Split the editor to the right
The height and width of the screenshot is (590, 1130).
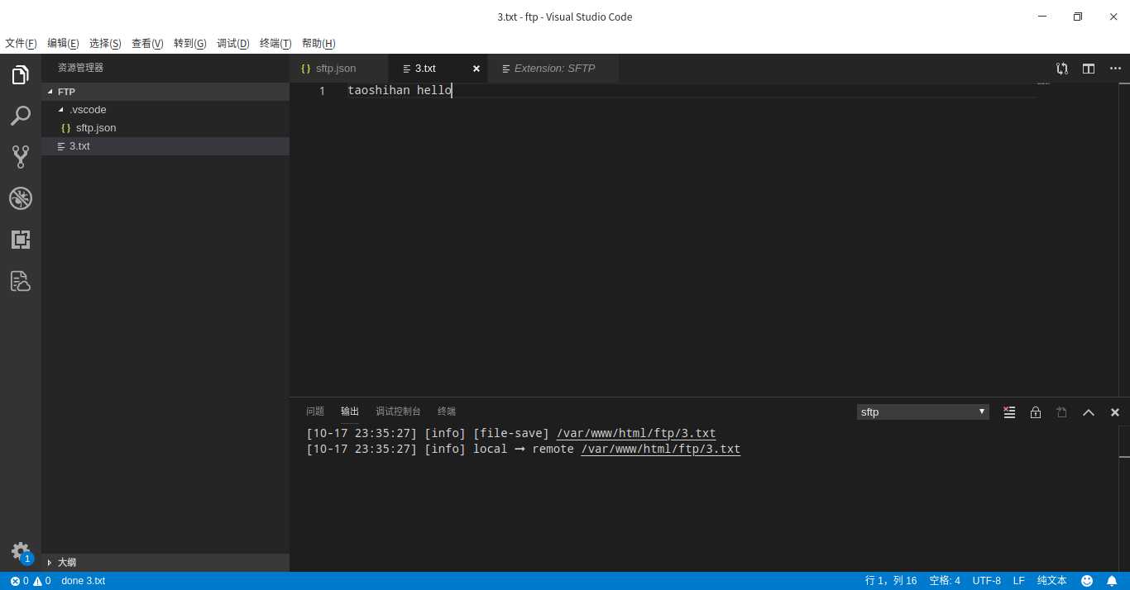coord(1089,69)
